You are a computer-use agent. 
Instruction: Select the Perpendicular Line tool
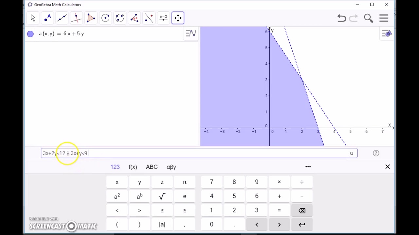point(76,18)
